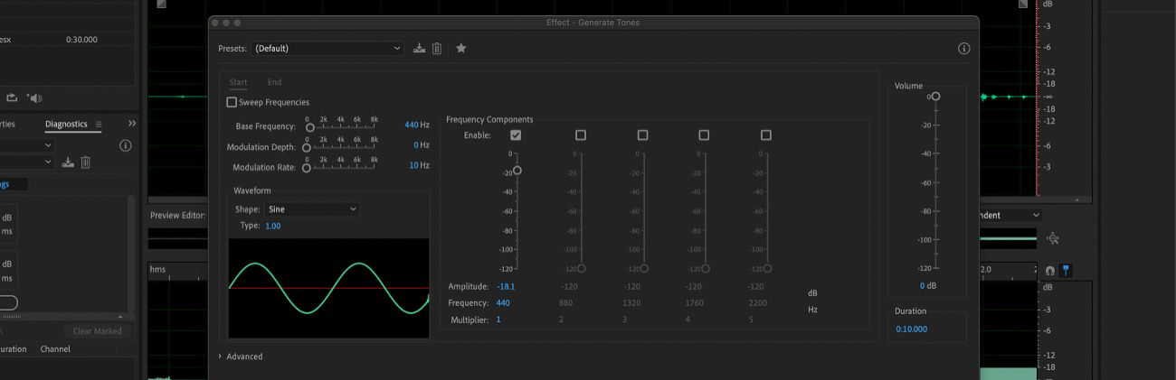Click the sine waveform preview display
Viewport: 1176px width, 380px height.
click(328, 288)
